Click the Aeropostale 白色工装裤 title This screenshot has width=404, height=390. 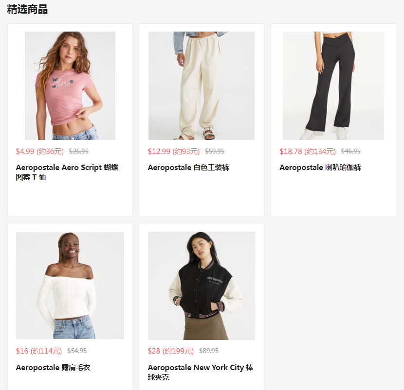click(x=188, y=168)
